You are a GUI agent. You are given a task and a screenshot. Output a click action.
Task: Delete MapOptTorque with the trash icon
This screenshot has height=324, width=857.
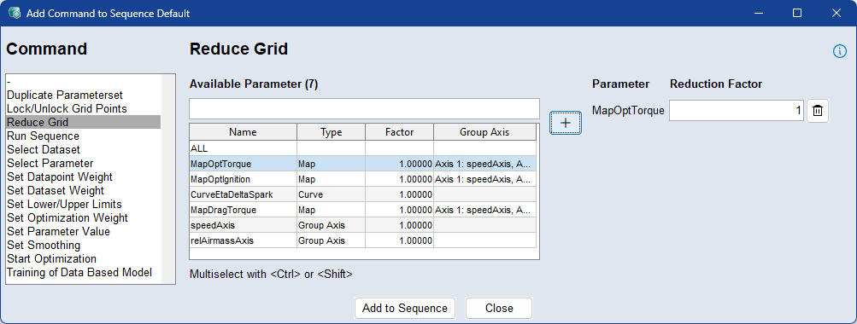point(818,111)
